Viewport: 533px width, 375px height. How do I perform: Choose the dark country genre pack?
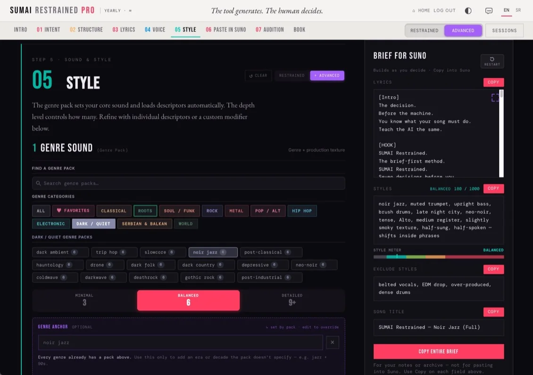point(206,265)
